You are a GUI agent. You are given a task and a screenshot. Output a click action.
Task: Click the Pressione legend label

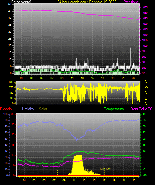(131, 2)
